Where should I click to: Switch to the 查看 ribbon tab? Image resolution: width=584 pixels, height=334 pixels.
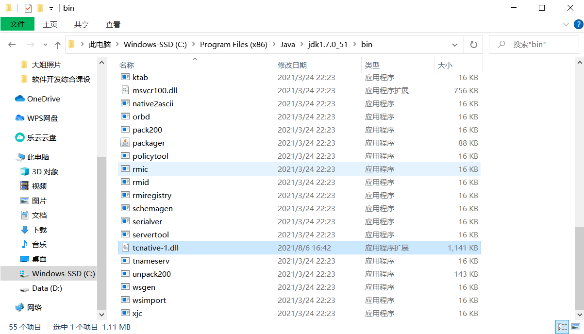(x=113, y=24)
